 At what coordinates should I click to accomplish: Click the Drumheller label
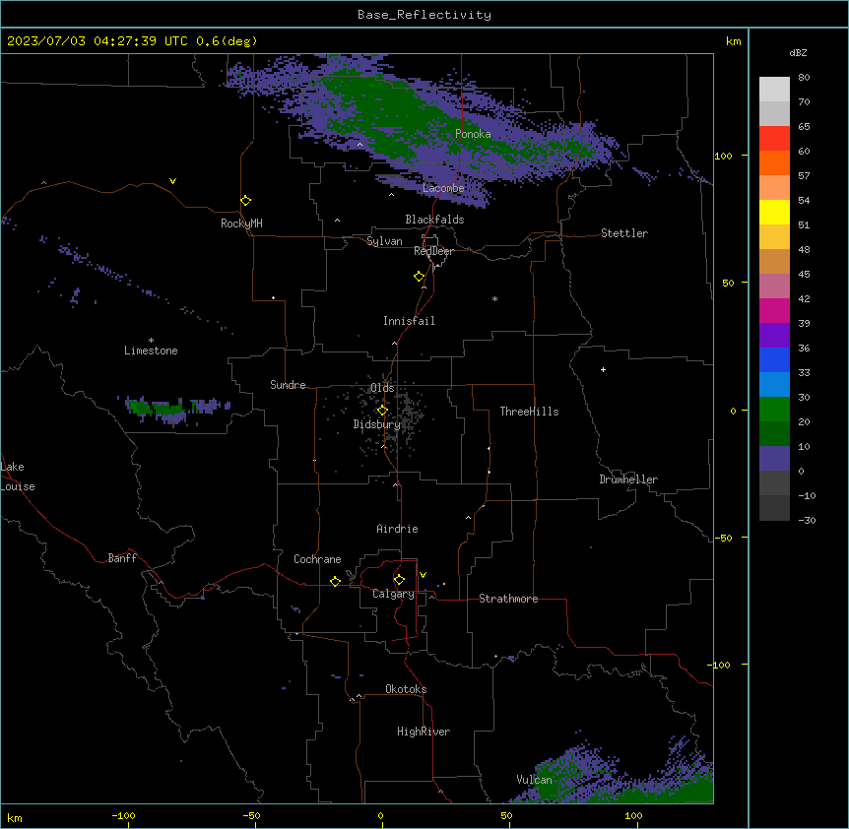point(628,479)
